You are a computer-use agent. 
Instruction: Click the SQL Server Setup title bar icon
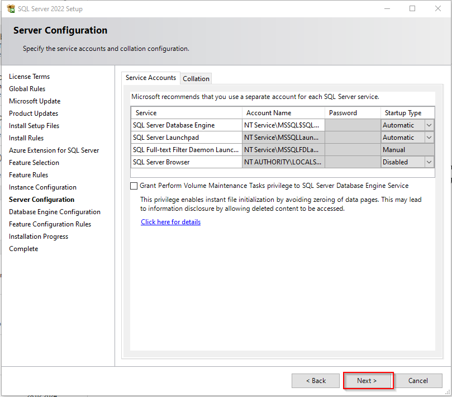[11, 9]
